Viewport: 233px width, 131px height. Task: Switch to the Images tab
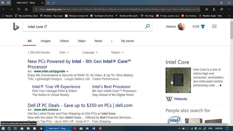(46, 41)
